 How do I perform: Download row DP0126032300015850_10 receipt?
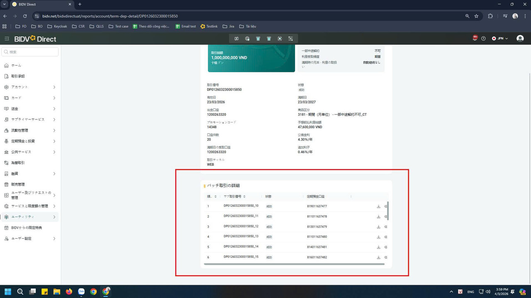click(x=378, y=206)
